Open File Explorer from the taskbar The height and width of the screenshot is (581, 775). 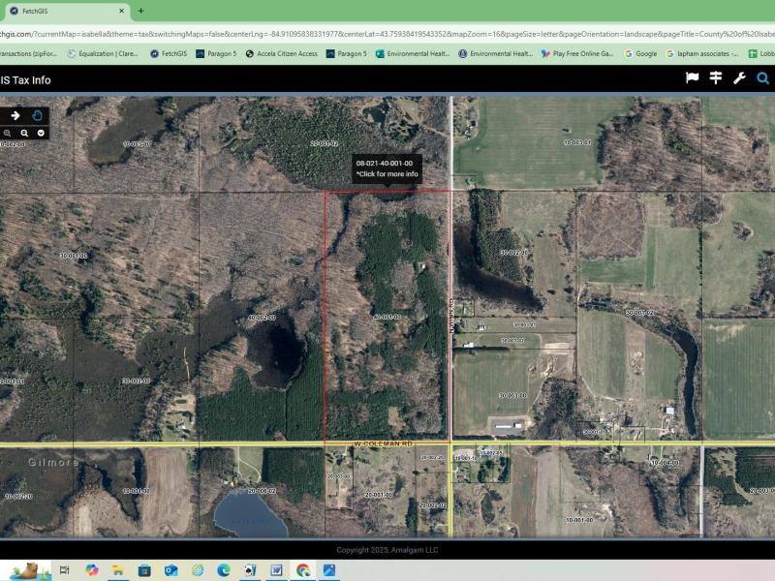[117, 570]
